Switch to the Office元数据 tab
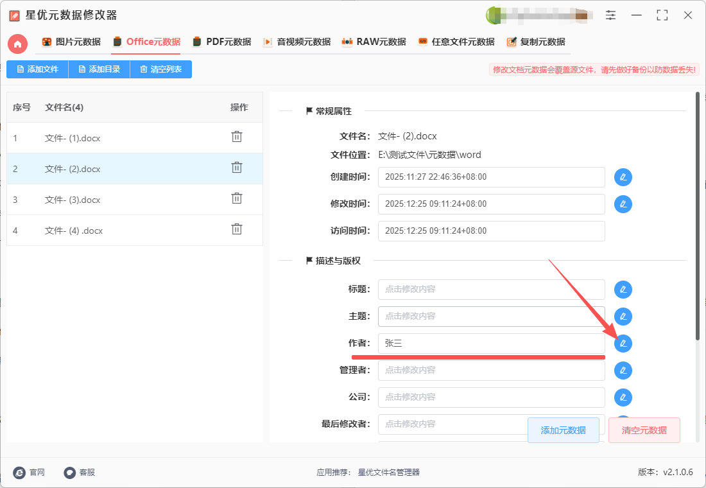Screen dimensions: 706x488 point(147,42)
